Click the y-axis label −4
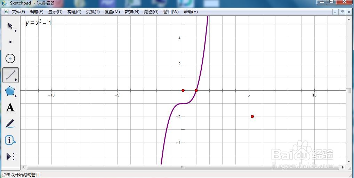Image resolution: width=354 pixels, height=178 pixels. coord(178,143)
